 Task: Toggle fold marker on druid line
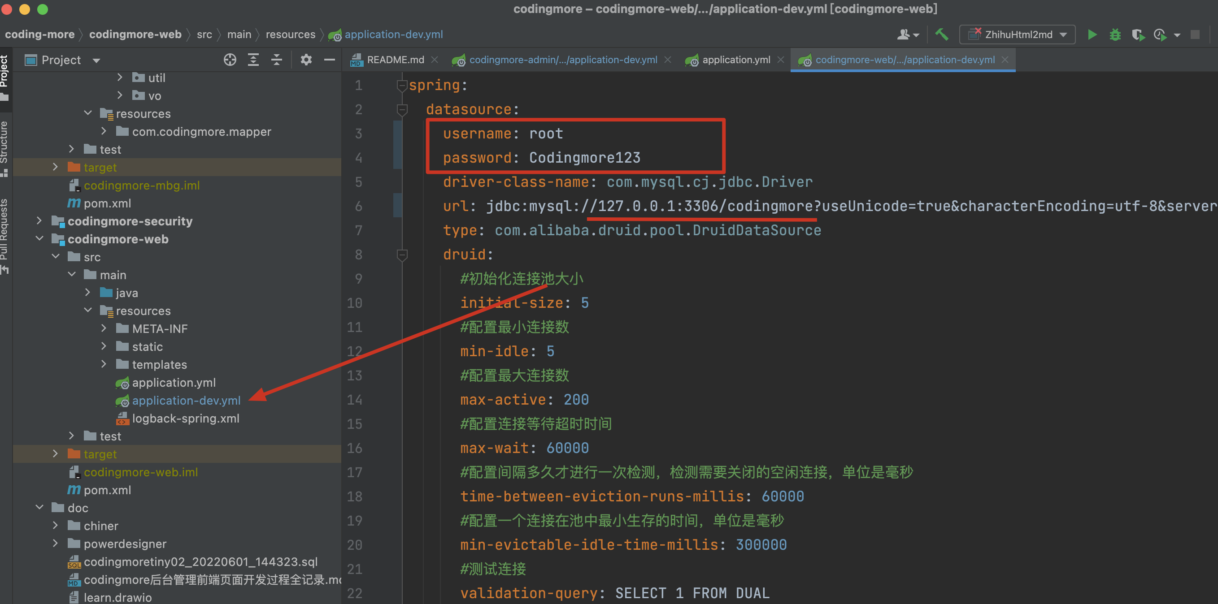tap(402, 255)
